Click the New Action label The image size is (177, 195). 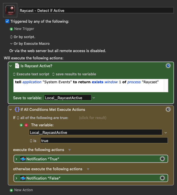tap(24, 190)
